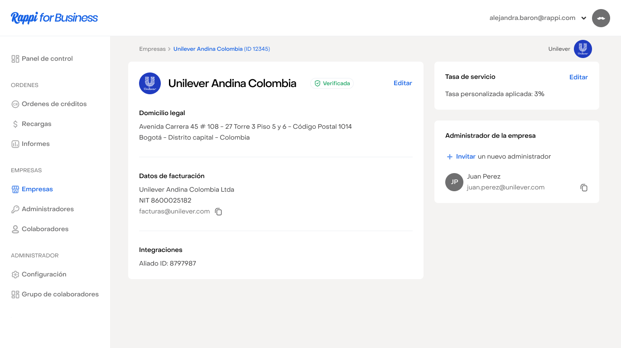Click the user avatar in top right

pos(601,18)
